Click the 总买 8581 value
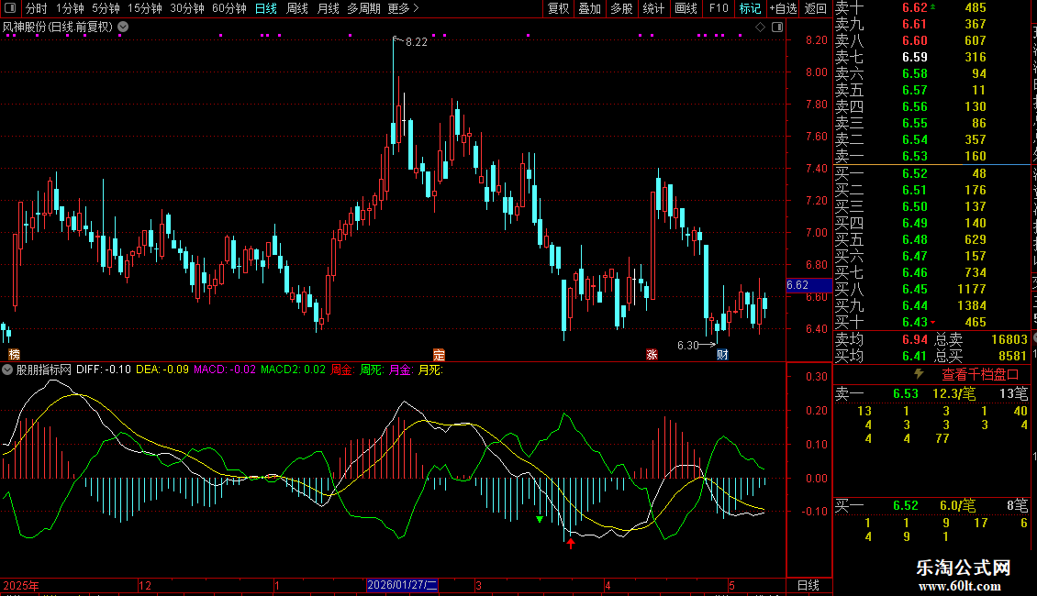Screen dimensions: 1037x596 1012,356
